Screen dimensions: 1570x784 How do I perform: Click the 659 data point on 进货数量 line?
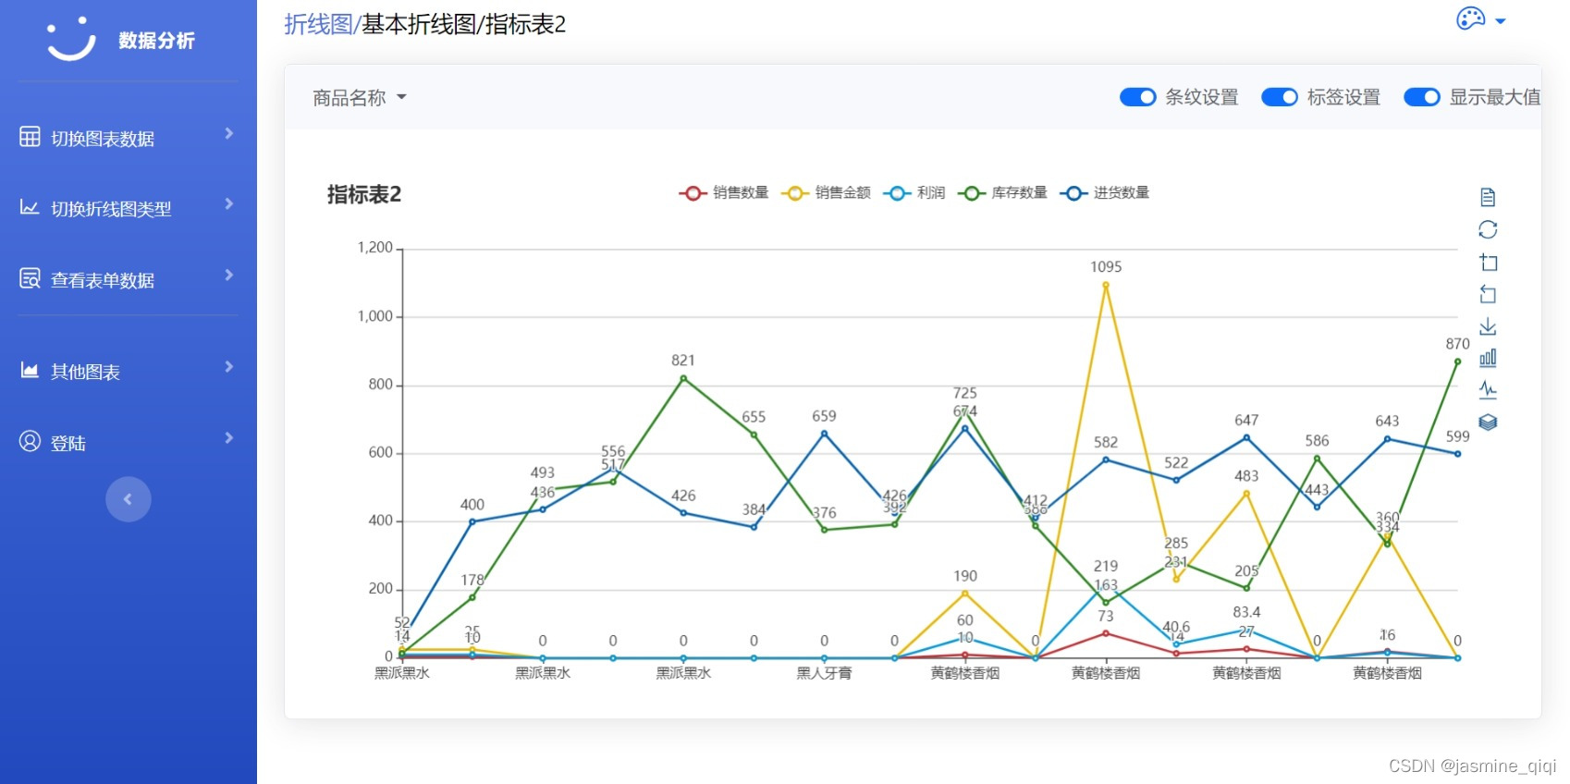click(x=824, y=434)
